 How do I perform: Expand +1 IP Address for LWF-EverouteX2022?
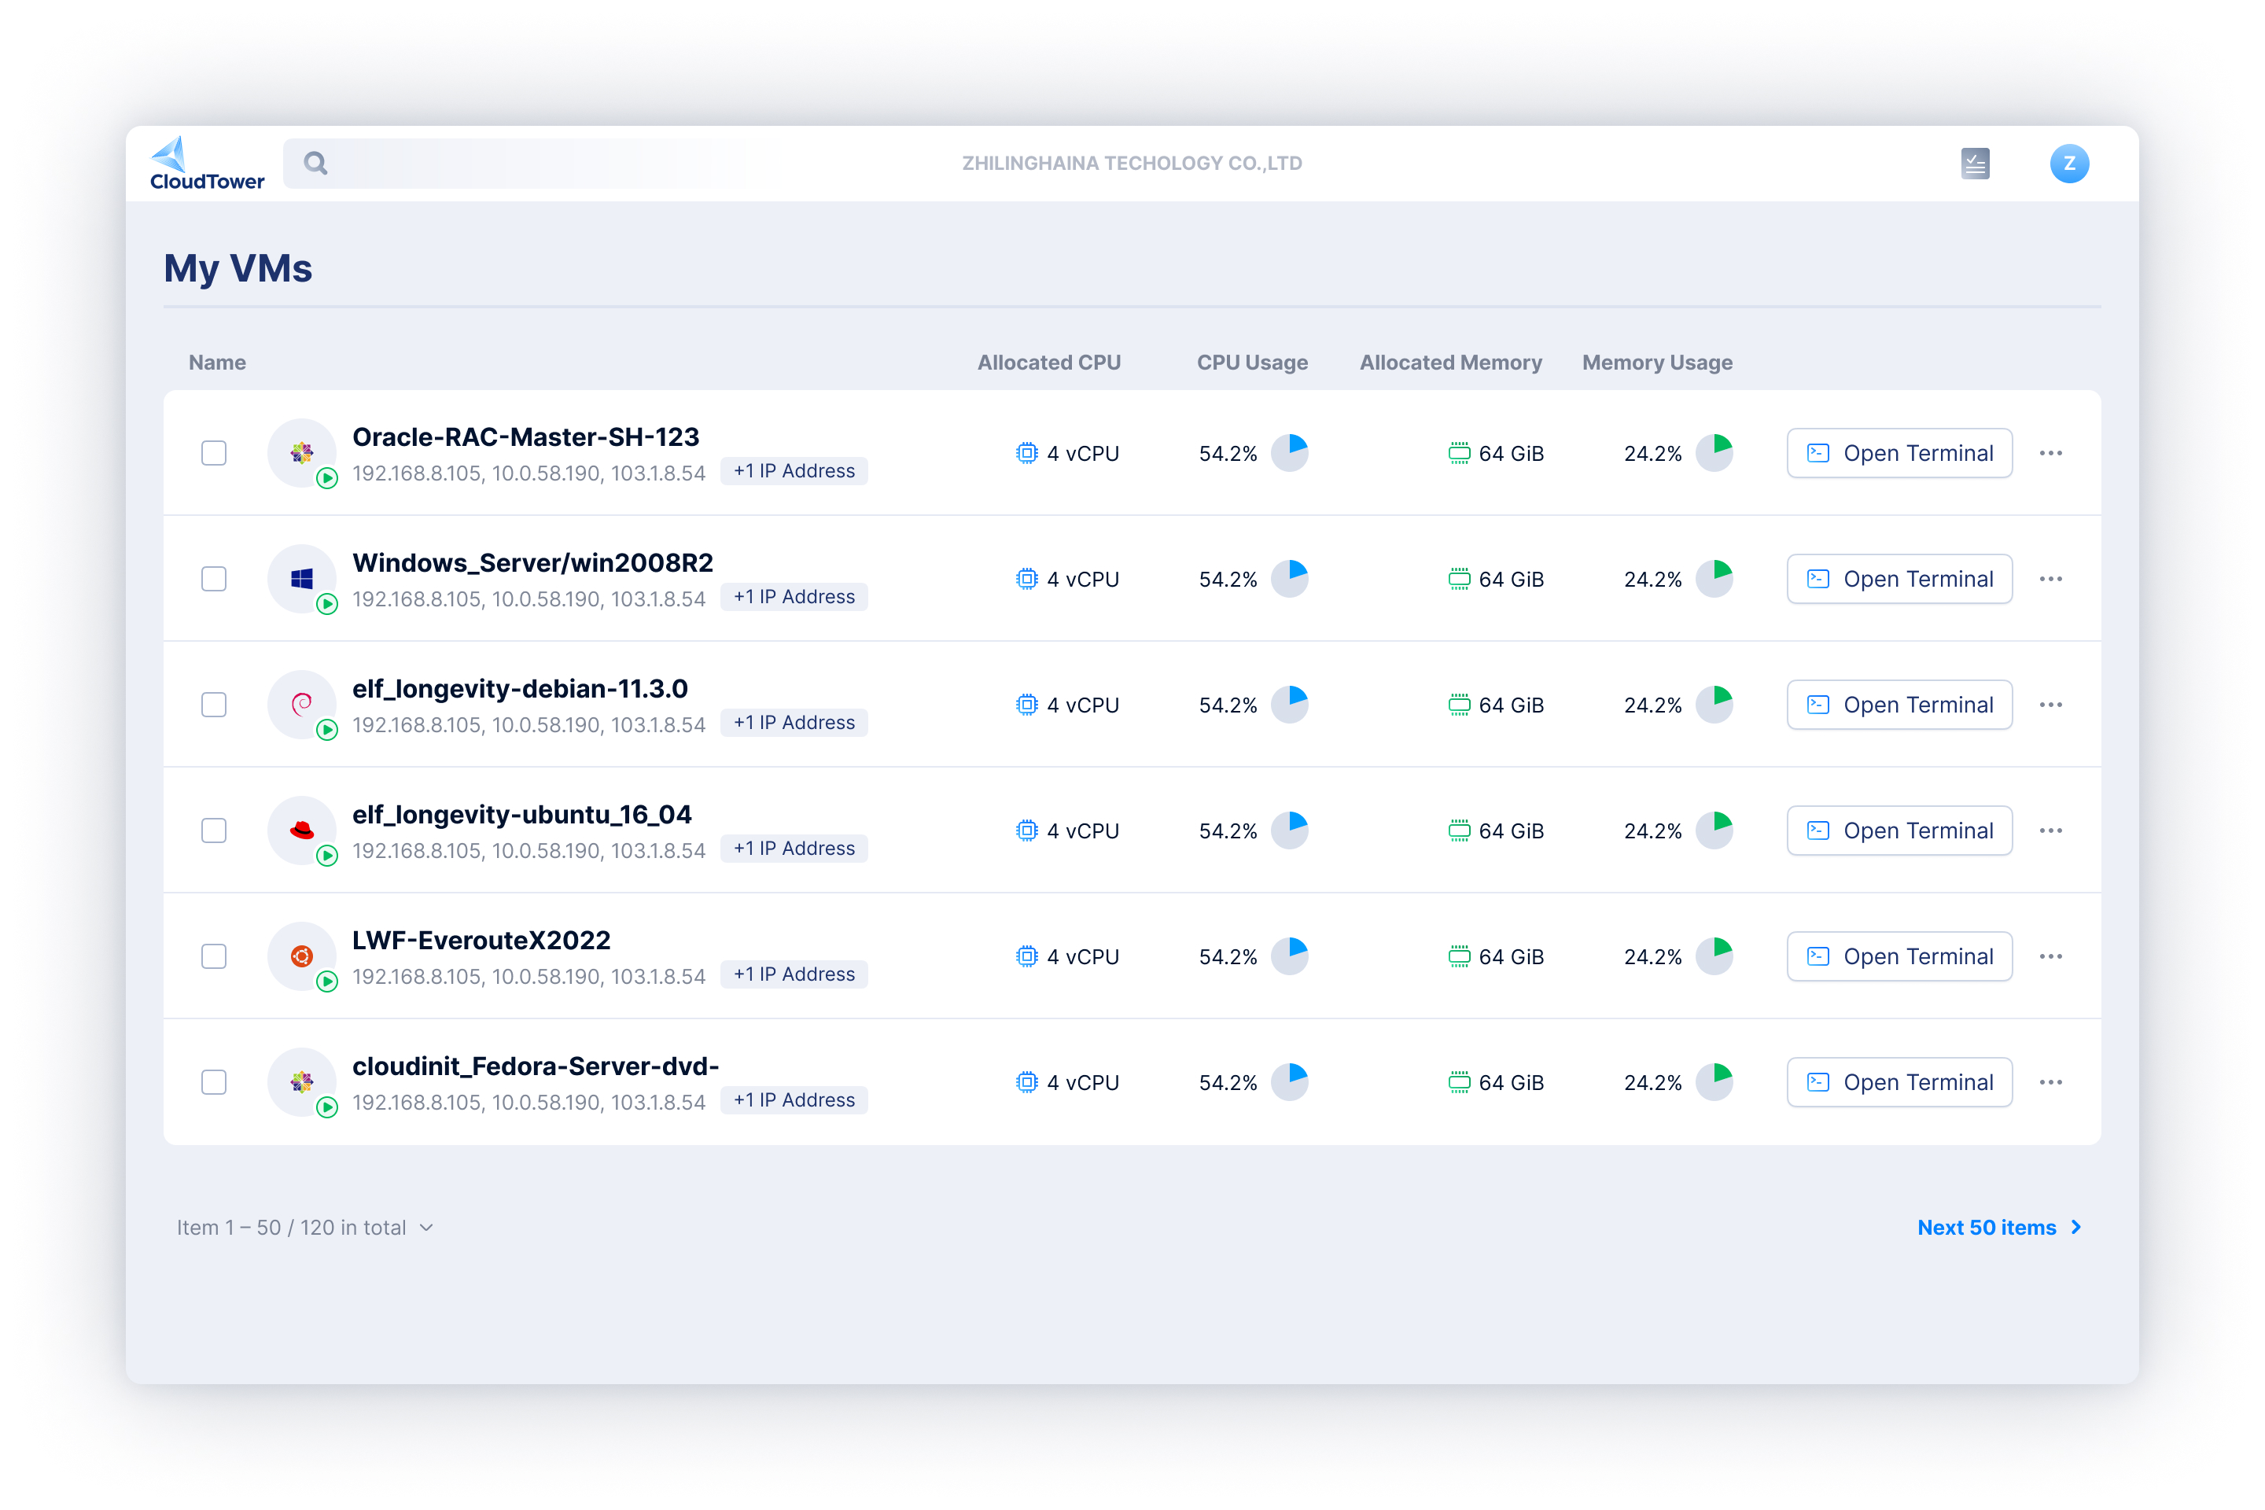(x=794, y=974)
